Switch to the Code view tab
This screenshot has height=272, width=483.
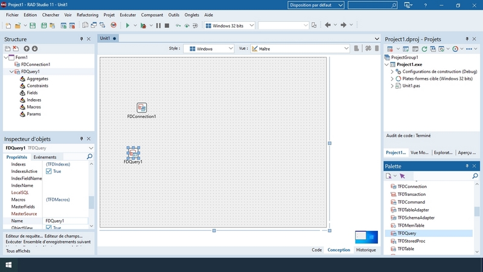pyautogui.click(x=316, y=250)
